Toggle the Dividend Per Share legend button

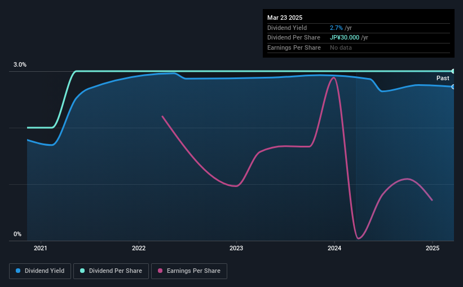pos(111,271)
